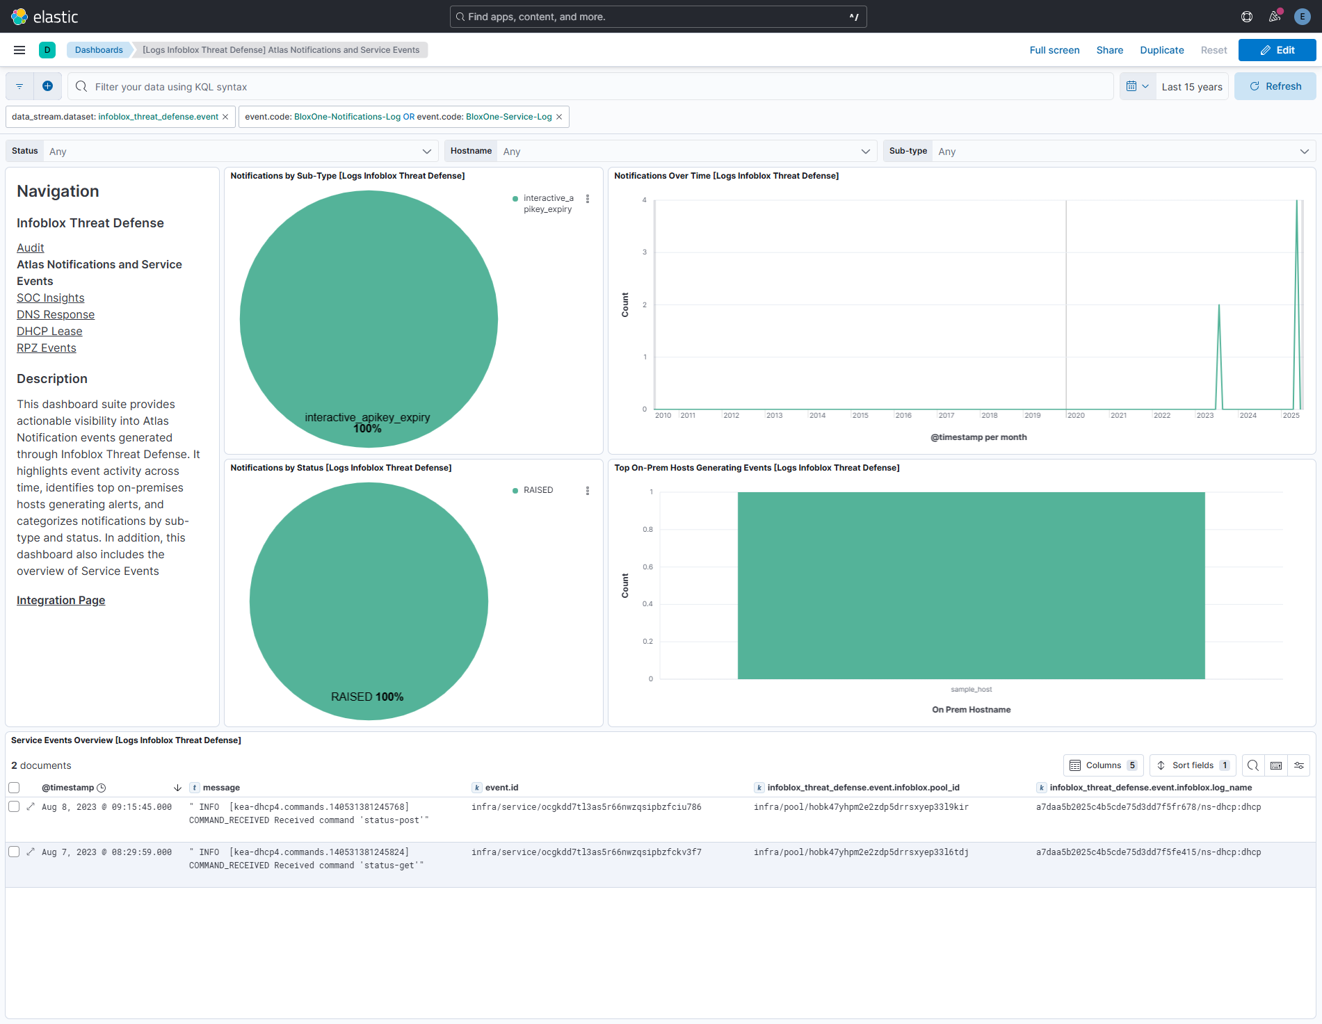Open the Sort fields selector
Screen dimensions: 1322x1024
pos(1193,765)
